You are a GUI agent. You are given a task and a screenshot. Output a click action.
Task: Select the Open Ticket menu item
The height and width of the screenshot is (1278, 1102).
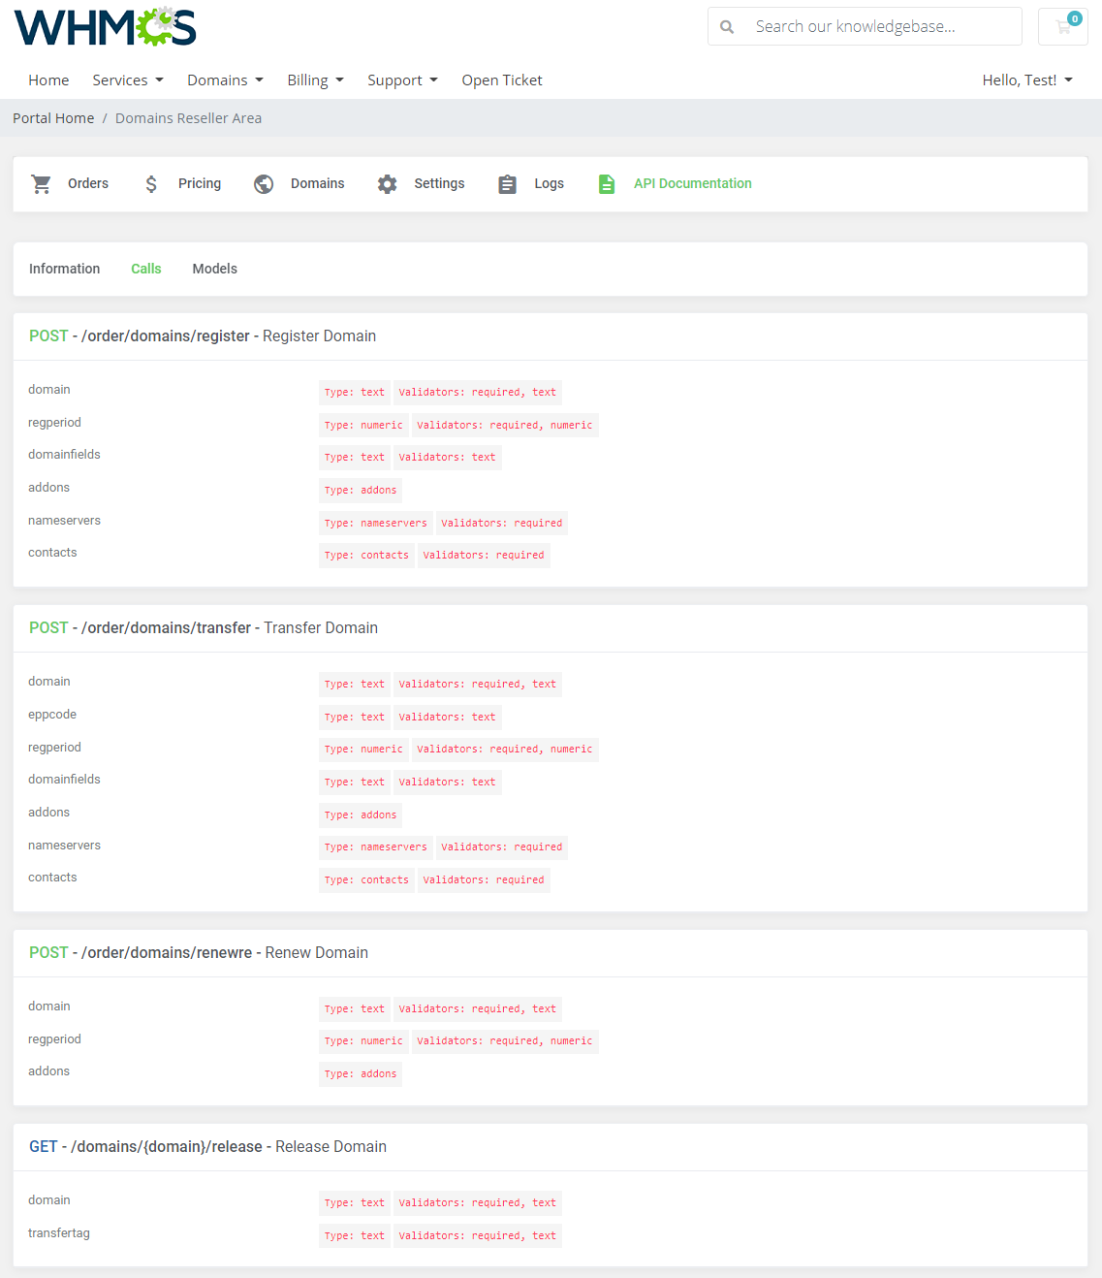(x=501, y=80)
